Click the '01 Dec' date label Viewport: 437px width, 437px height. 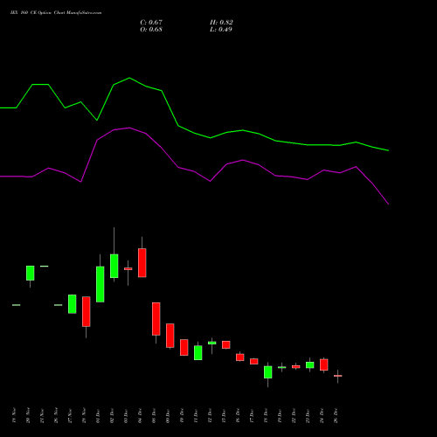(98, 415)
